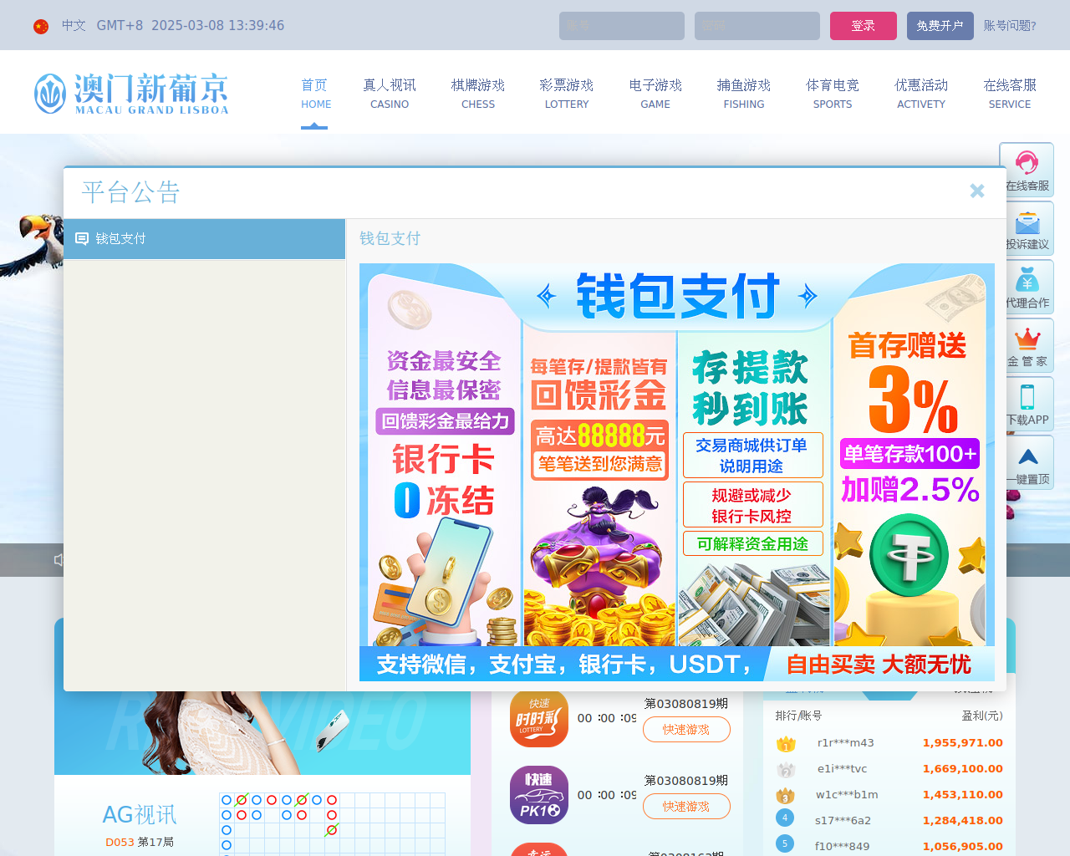Click the rank 5 badge icon
Viewport: 1070px width, 856px height.
pos(785,843)
